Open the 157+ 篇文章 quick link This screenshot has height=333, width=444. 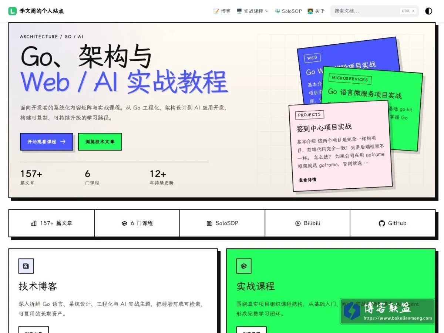click(x=52, y=223)
